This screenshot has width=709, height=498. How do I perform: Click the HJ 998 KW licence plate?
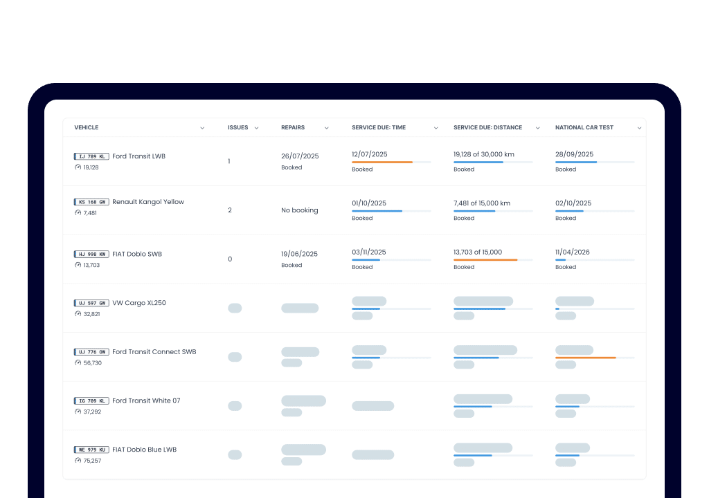pos(91,255)
